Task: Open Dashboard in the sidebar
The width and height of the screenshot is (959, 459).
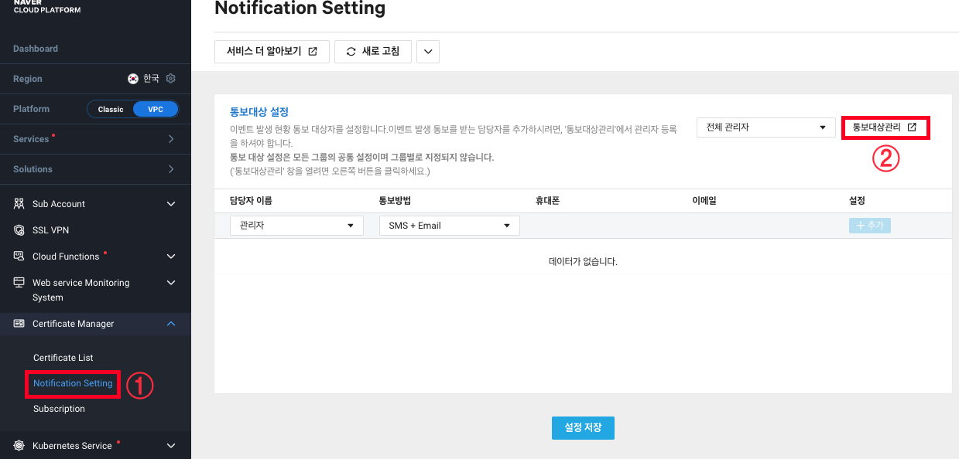Action: click(36, 49)
